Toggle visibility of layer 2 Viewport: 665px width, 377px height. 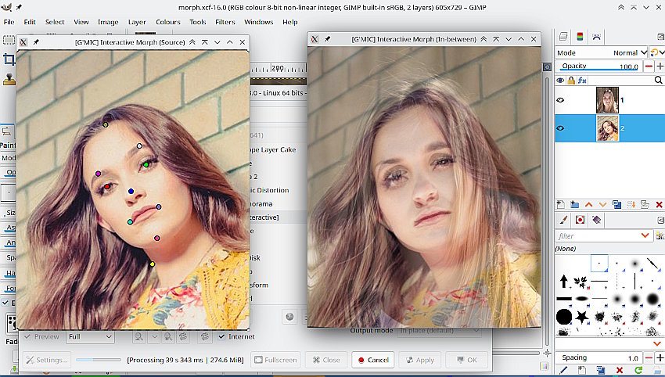pos(561,128)
